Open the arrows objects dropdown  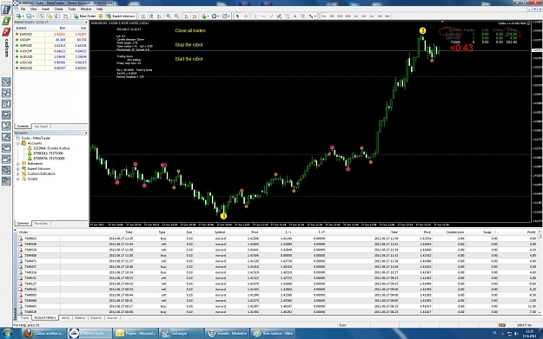coord(315,16)
